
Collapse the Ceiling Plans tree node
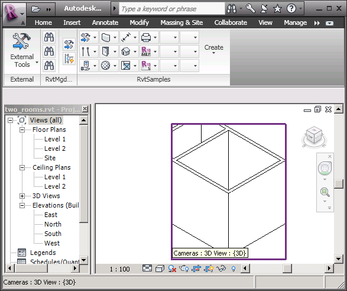(22, 167)
